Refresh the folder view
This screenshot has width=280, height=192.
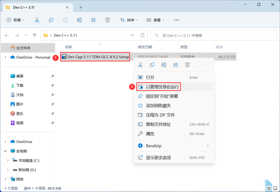tap(142, 35)
